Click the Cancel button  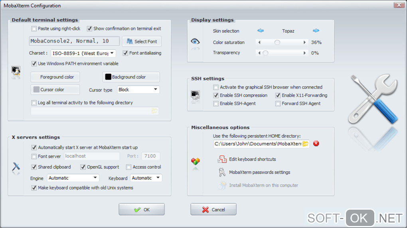point(213,209)
